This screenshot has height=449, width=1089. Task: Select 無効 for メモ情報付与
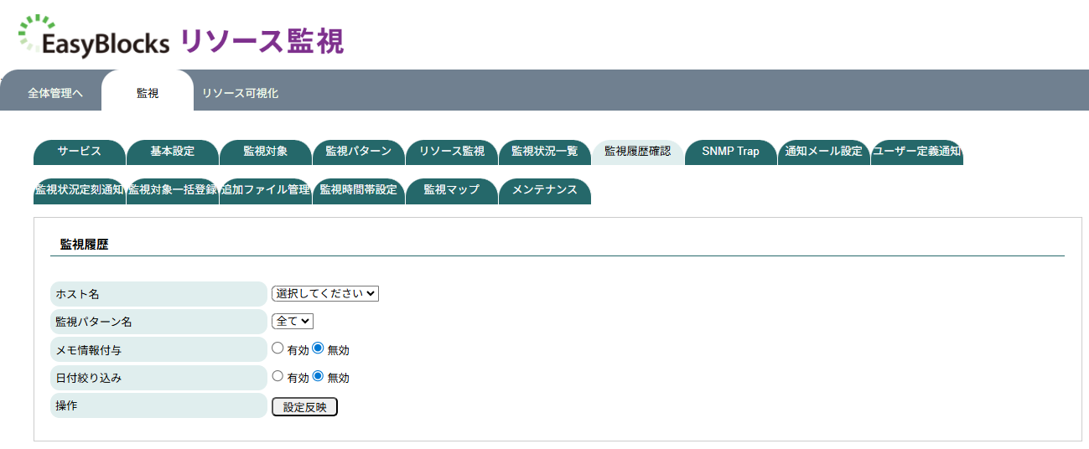pyautogui.click(x=318, y=348)
